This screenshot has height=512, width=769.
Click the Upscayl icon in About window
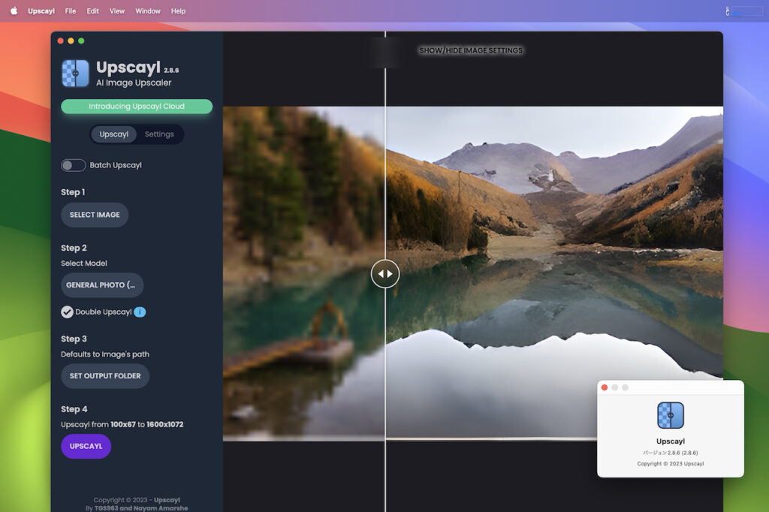click(x=670, y=415)
